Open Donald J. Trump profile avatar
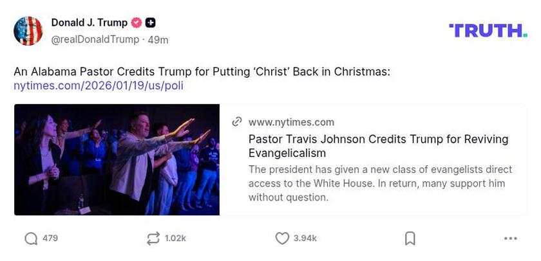 coord(28,31)
